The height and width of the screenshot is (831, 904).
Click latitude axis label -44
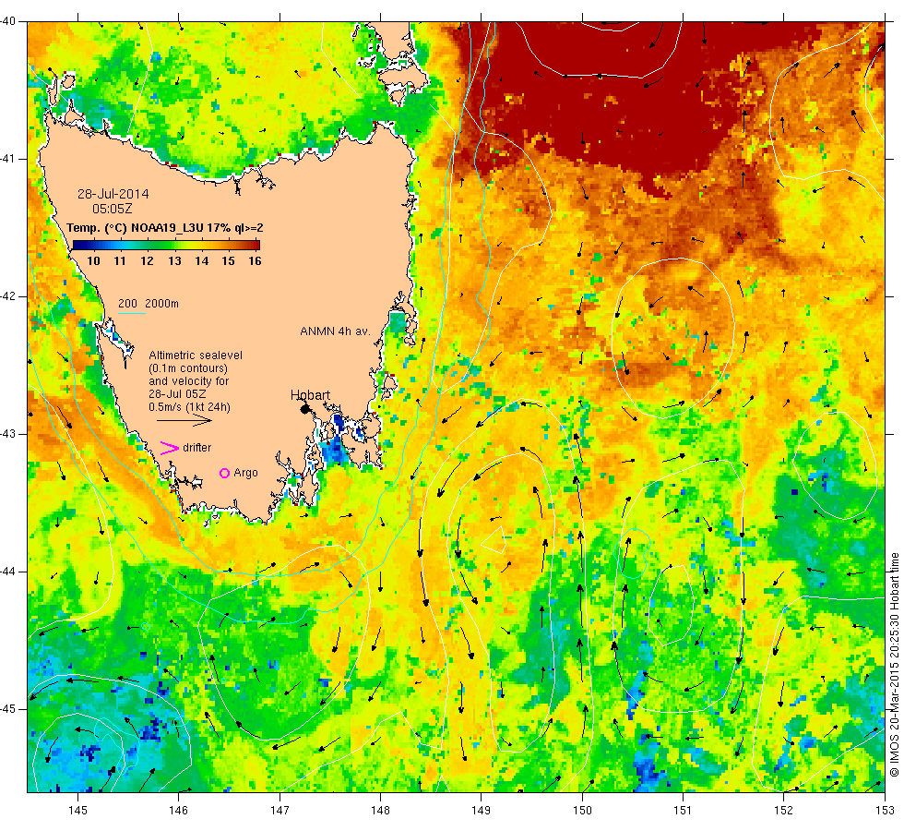coord(8,572)
